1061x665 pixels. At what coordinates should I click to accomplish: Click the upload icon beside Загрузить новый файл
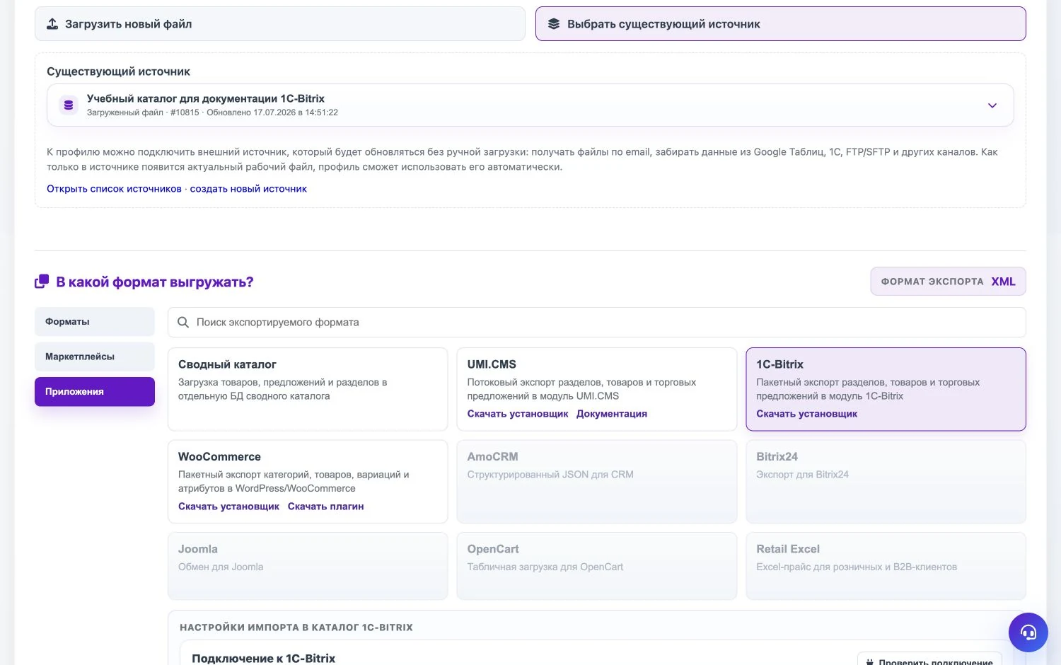point(52,24)
